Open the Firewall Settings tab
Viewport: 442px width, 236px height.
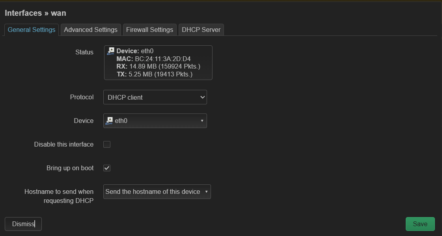point(149,30)
